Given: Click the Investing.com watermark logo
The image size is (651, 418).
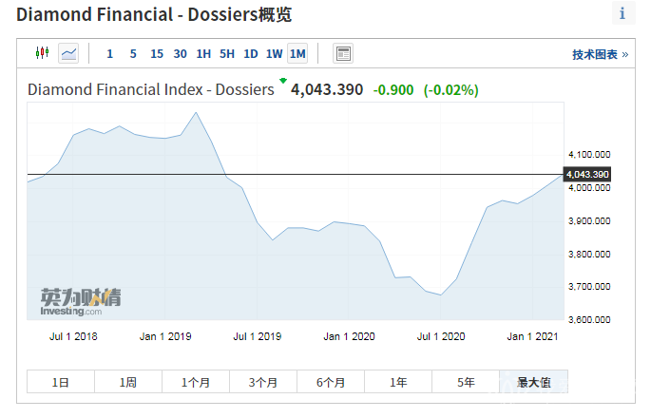Looking at the screenshot, I should (x=81, y=300).
